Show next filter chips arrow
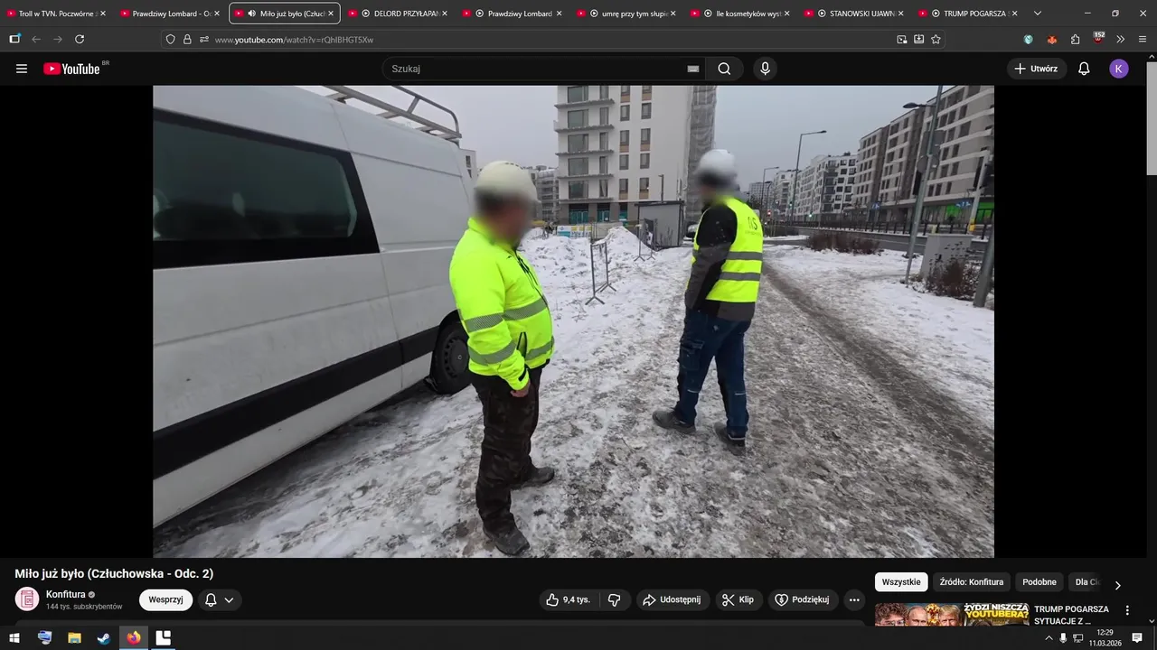Image resolution: width=1157 pixels, height=650 pixels. (x=1117, y=584)
